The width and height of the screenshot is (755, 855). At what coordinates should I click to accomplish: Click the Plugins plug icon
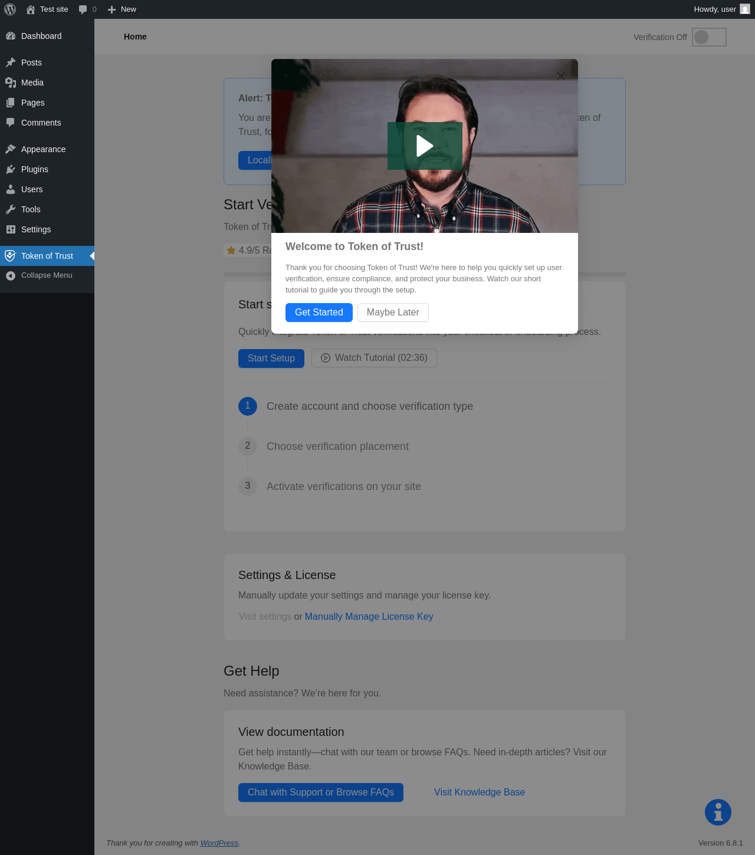point(11,169)
